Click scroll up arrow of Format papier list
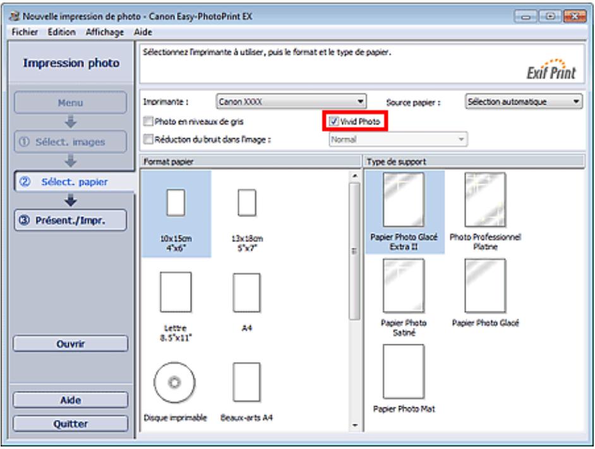 (x=354, y=176)
